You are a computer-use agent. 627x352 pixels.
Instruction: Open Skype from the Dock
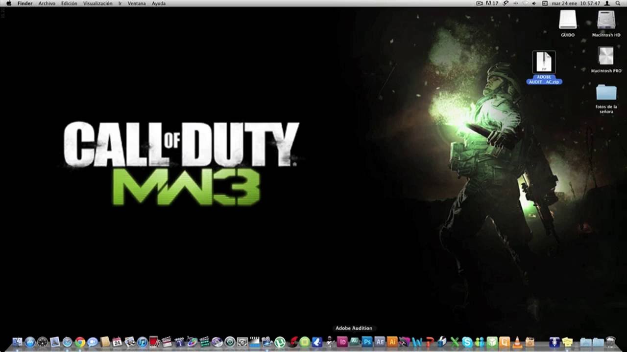coord(467,342)
